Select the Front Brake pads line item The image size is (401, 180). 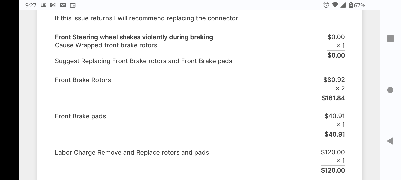(x=80, y=116)
